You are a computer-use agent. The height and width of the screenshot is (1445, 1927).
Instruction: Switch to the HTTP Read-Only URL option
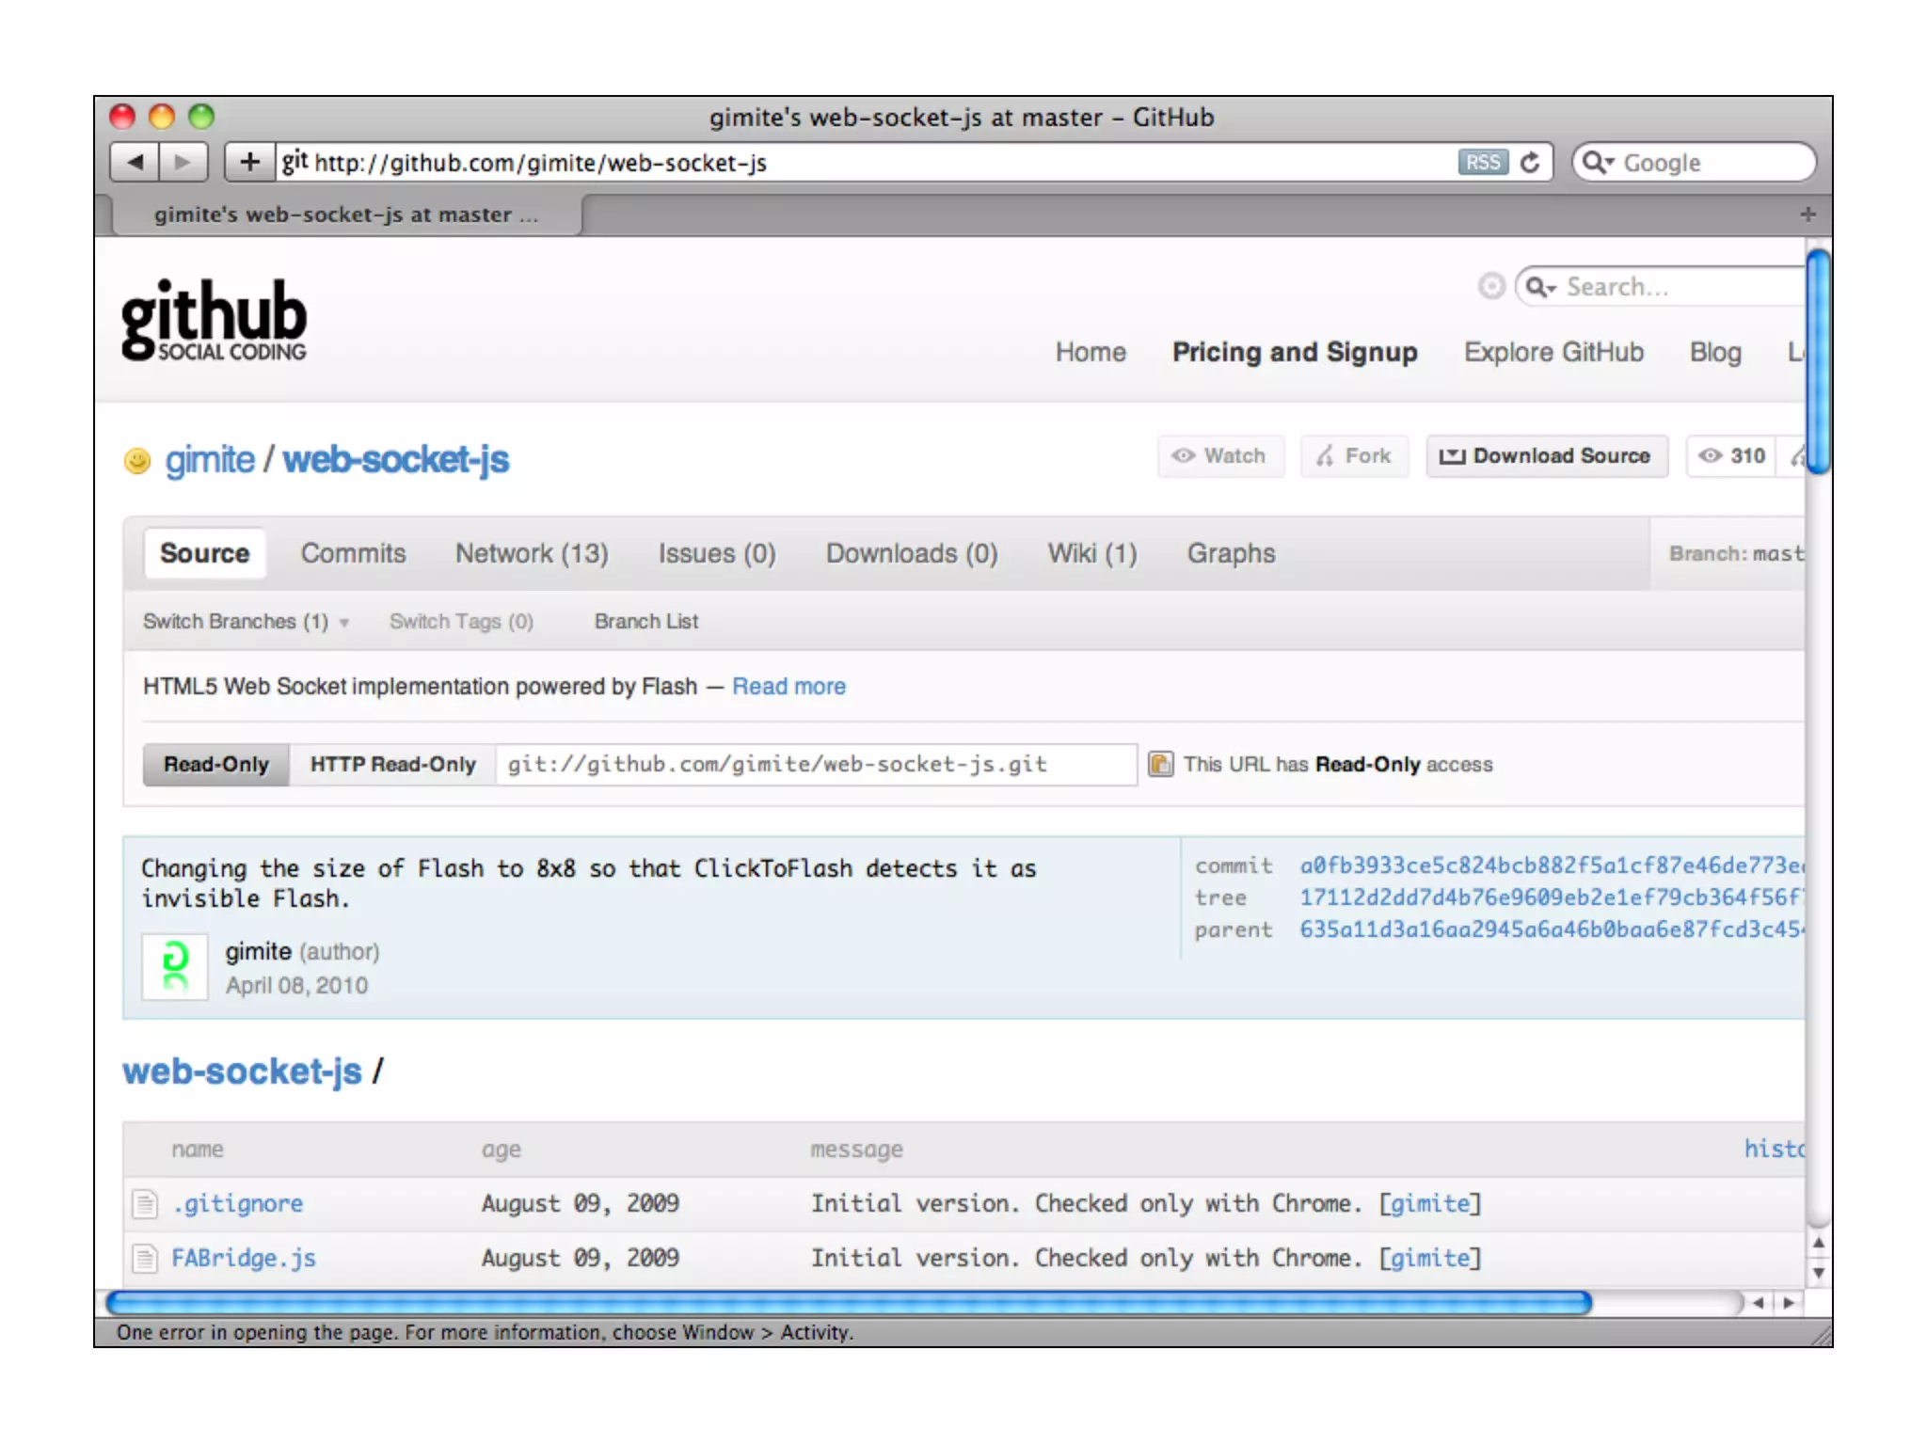tap(392, 764)
